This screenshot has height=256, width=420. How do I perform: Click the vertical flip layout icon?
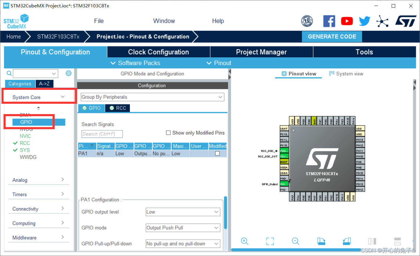pyautogui.click(x=372, y=241)
